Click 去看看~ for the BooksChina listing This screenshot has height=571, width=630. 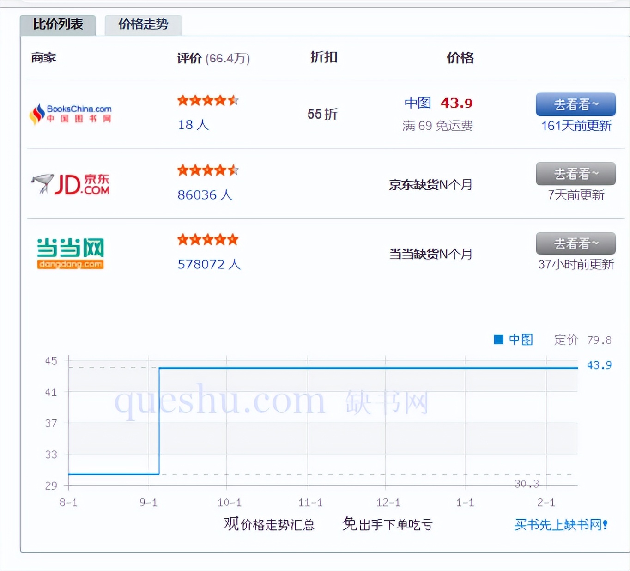click(x=575, y=104)
